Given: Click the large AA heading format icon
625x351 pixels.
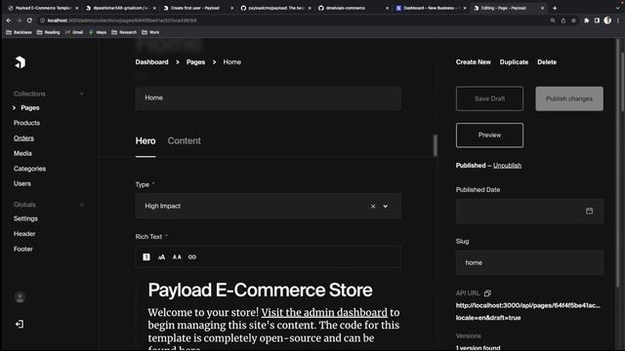Looking at the screenshot, I should (x=177, y=257).
